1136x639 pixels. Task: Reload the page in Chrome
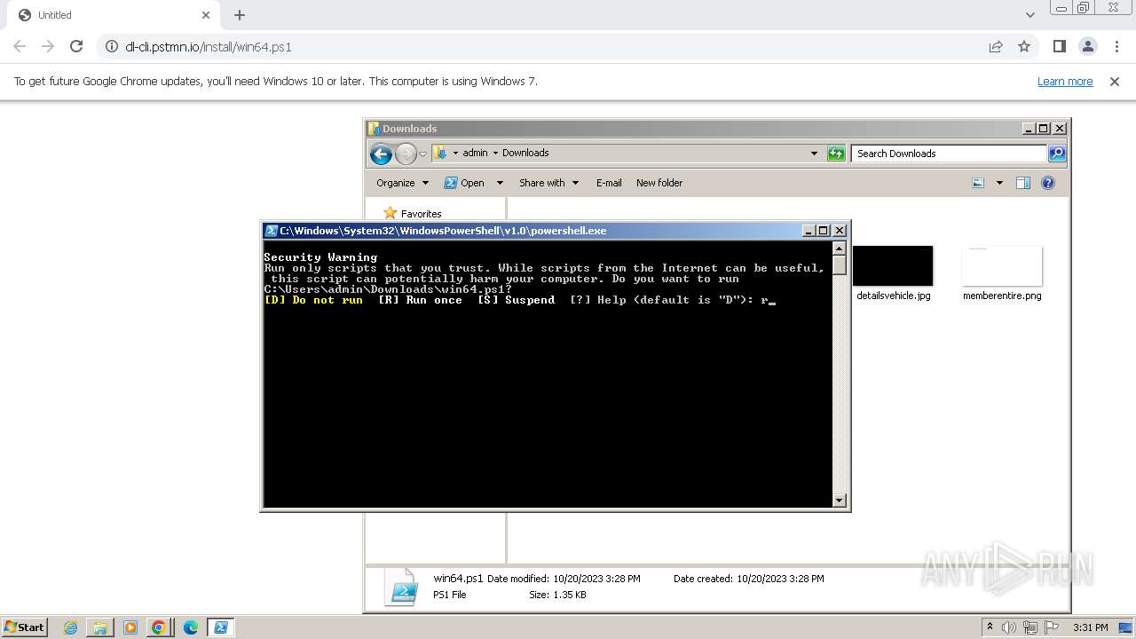[x=76, y=46]
